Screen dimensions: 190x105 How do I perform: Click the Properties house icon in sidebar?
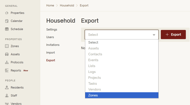click(7, 13)
